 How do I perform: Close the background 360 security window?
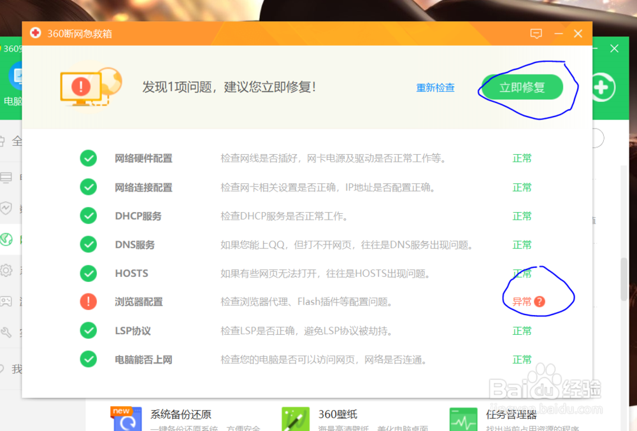pyautogui.click(x=614, y=48)
